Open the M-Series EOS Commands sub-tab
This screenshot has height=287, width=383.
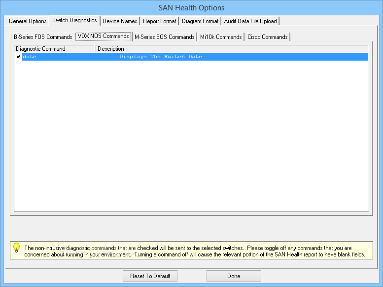pyautogui.click(x=164, y=37)
